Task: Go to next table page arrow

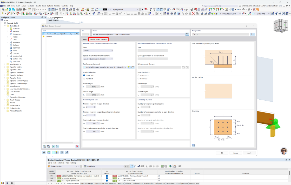Action: [x=62, y=183]
